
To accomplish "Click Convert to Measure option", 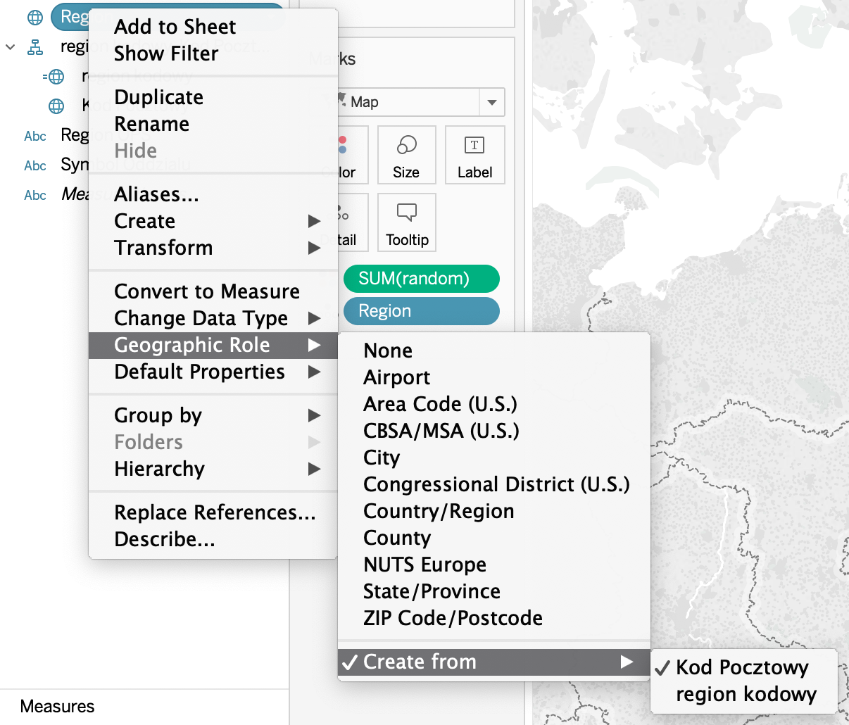I will click(206, 291).
